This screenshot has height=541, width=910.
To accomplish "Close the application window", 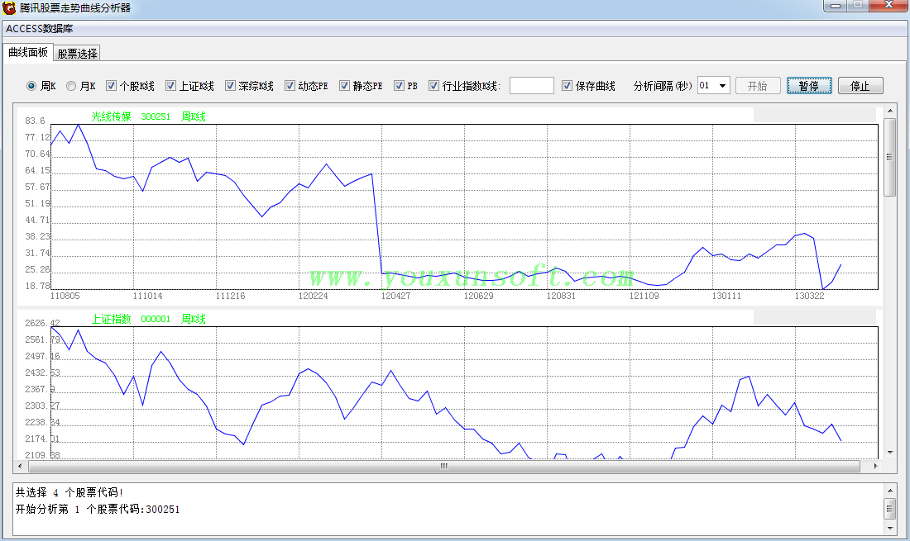I will [888, 5].
